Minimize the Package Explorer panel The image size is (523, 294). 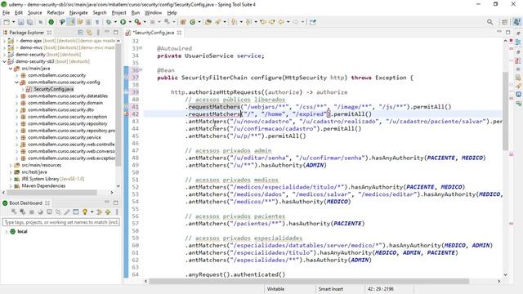coord(107,32)
